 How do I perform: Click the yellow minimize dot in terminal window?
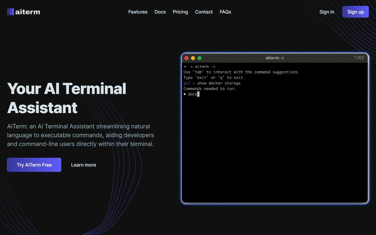tap(193, 58)
